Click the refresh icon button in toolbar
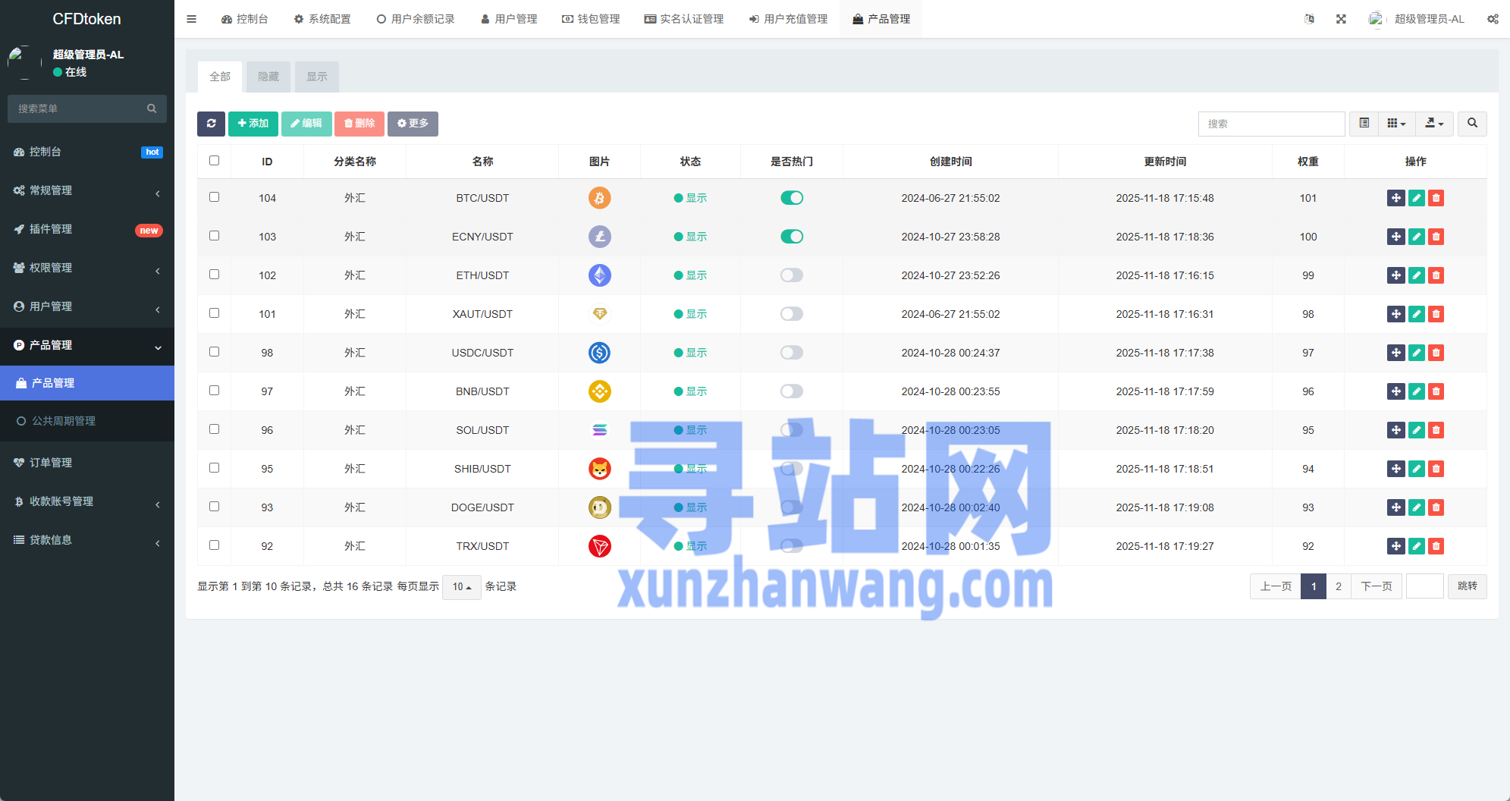 click(211, 124)
